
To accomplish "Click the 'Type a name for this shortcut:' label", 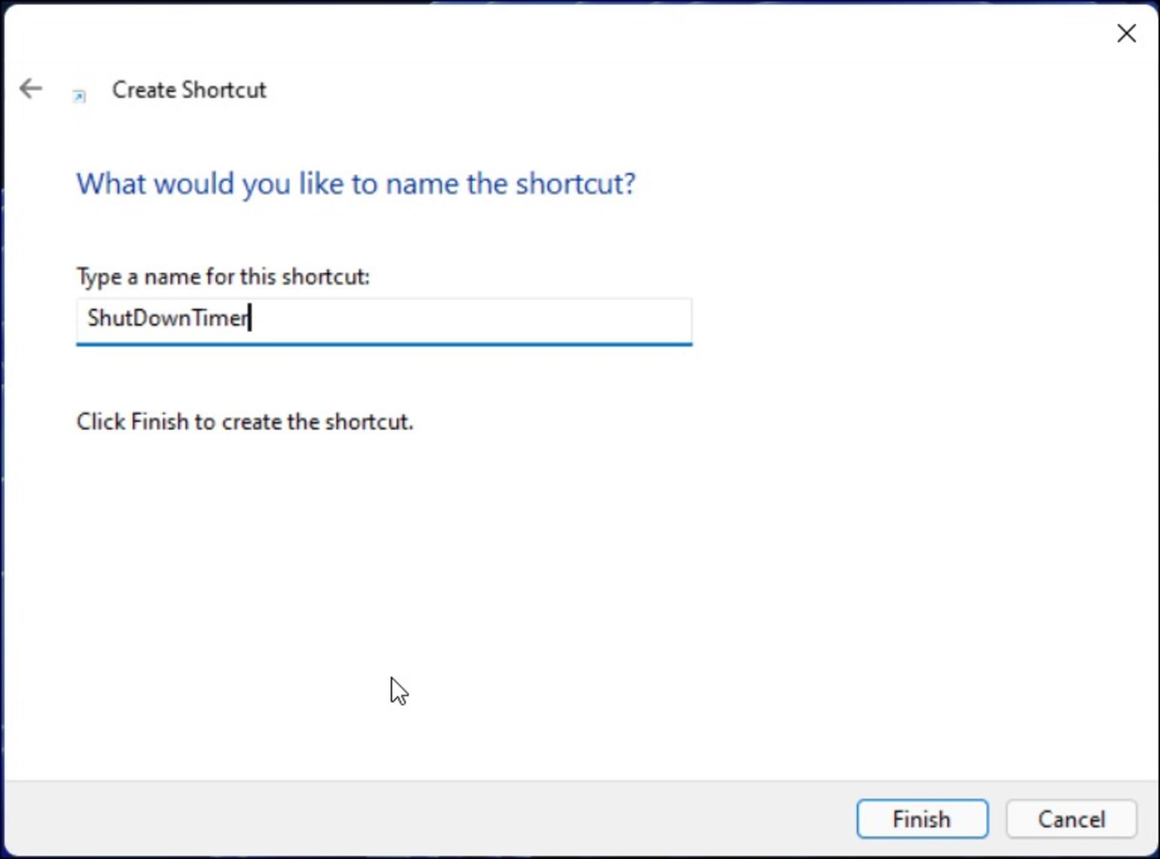I will (223, 276).
